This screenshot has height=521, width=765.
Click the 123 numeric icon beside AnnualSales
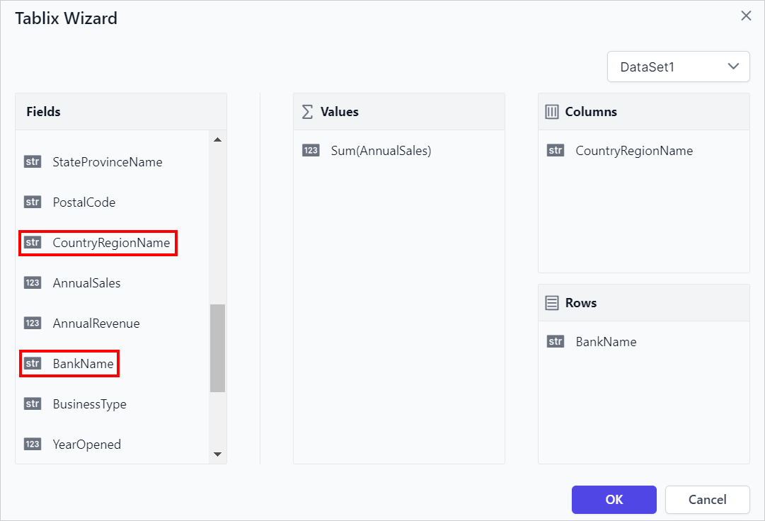point(32,282)
